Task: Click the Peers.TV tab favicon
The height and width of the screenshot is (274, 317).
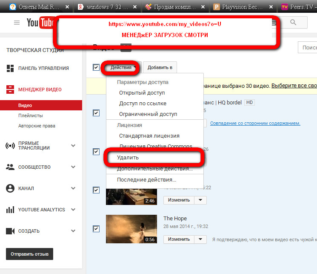Action: [285, 7]
